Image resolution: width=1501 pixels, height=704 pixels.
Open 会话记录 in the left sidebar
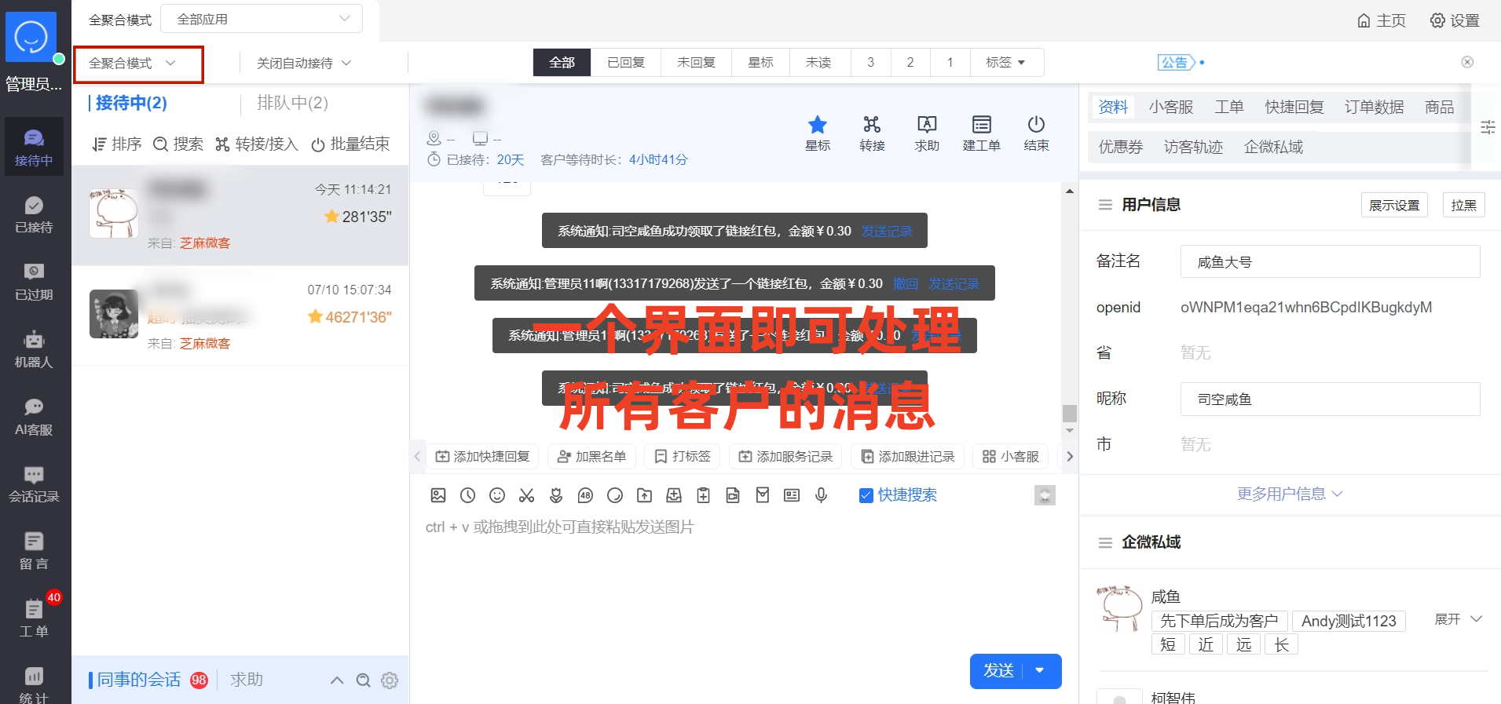pyautogui.click(x=34, y=485)
